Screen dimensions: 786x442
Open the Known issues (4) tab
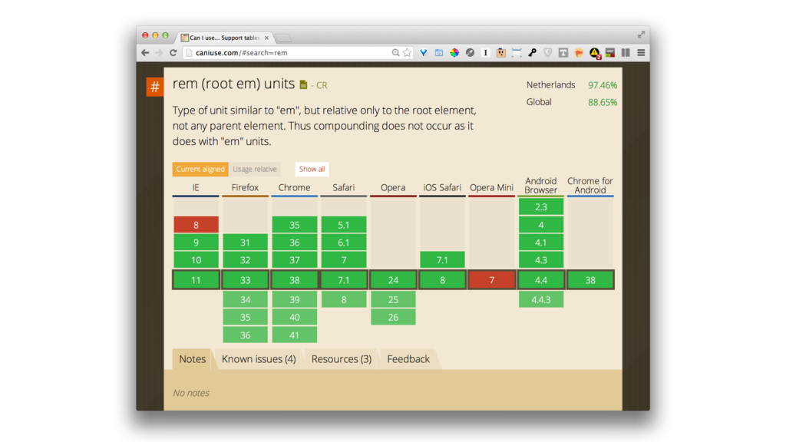tap(259, 359)
